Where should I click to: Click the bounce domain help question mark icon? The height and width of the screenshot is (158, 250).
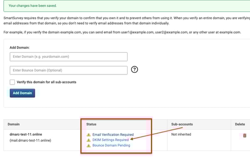coord(135,69)
